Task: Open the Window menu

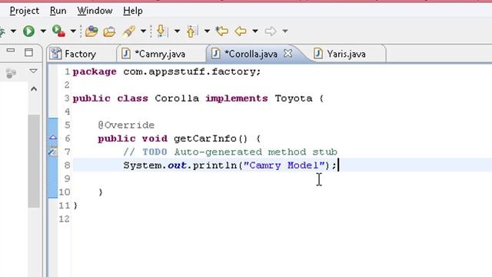Action: (x=95, y=11)
